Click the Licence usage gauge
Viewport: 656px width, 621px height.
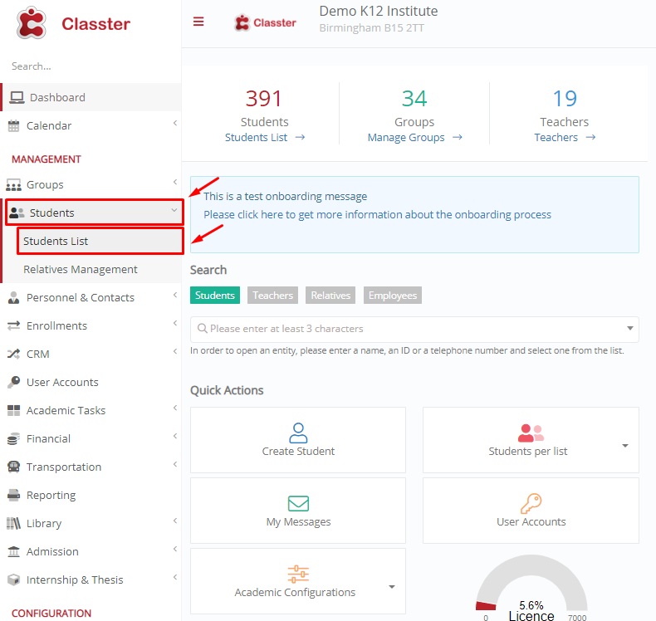(x=531, y=588)
